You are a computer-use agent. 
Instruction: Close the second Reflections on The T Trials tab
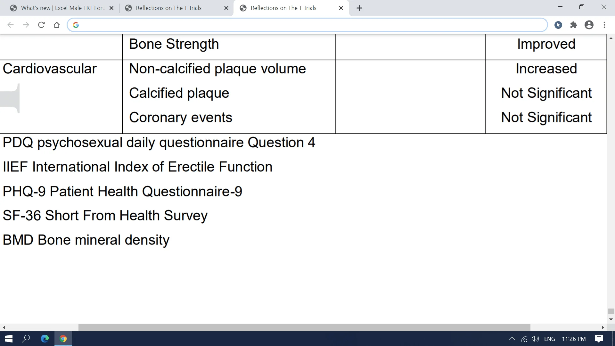tap(341, 8)
